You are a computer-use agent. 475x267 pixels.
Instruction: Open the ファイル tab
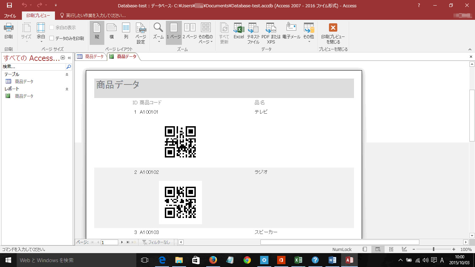coord(10,16)
